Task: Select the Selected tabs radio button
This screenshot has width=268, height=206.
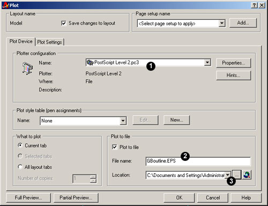Action: click(x=20, y=156)
